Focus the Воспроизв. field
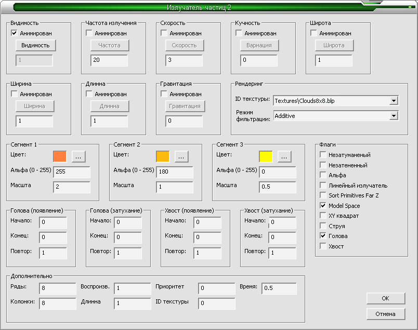The height and width of the screenshot is (330, 418). [133, 288]
